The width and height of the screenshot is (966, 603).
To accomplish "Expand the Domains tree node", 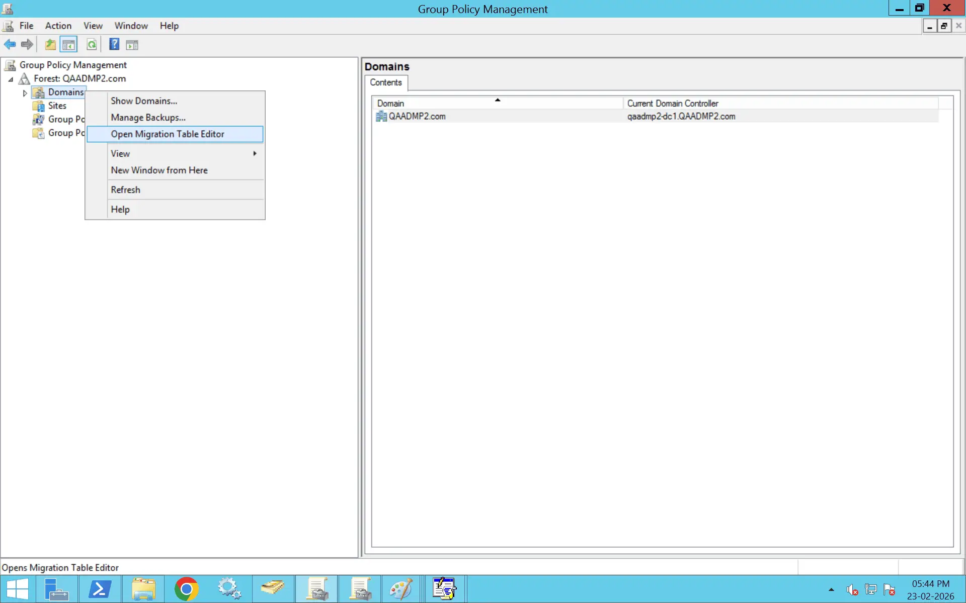I will (24, 92).
